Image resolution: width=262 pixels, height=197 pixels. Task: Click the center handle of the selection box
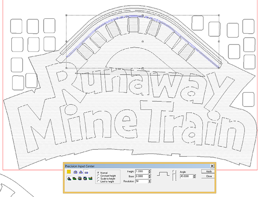(x=142, y=41)
